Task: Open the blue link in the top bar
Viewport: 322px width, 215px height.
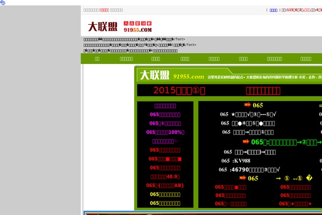Action: 273,10
